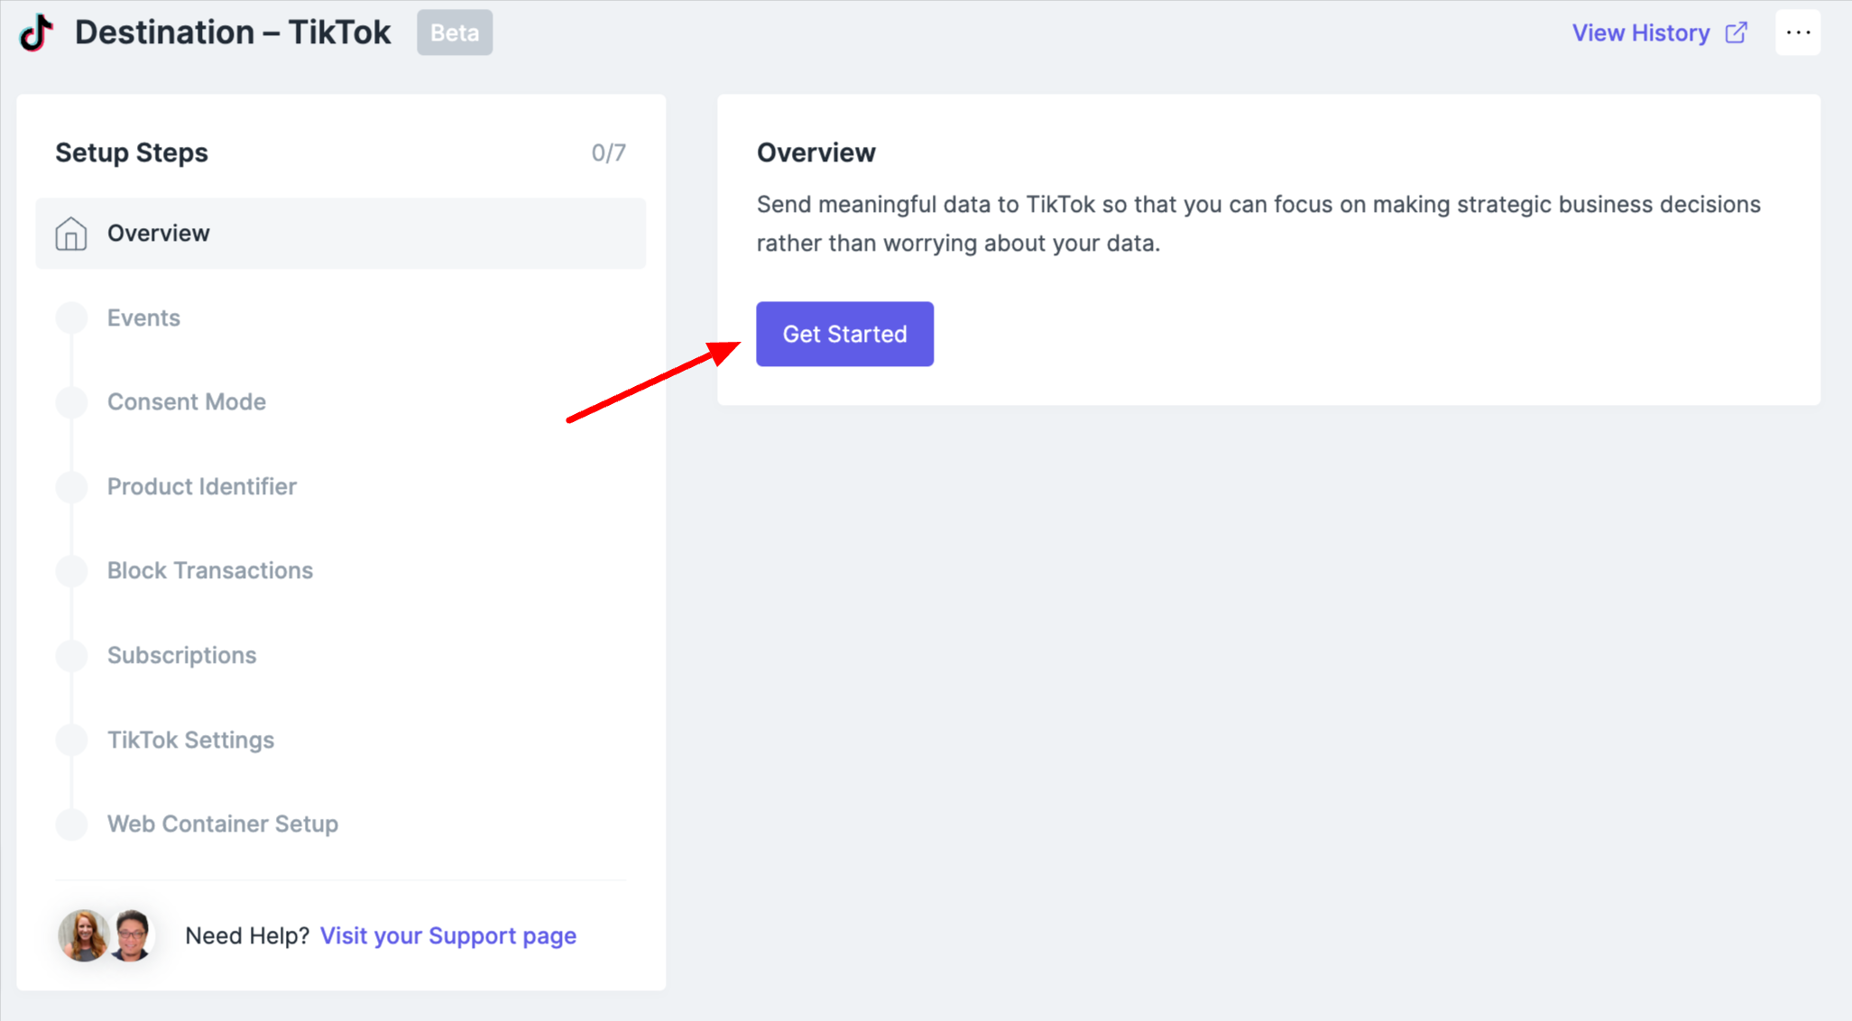Click the left support avatar photo
The width and height of the screenshot is (1852, 1021).
click(x=83, y=935)
